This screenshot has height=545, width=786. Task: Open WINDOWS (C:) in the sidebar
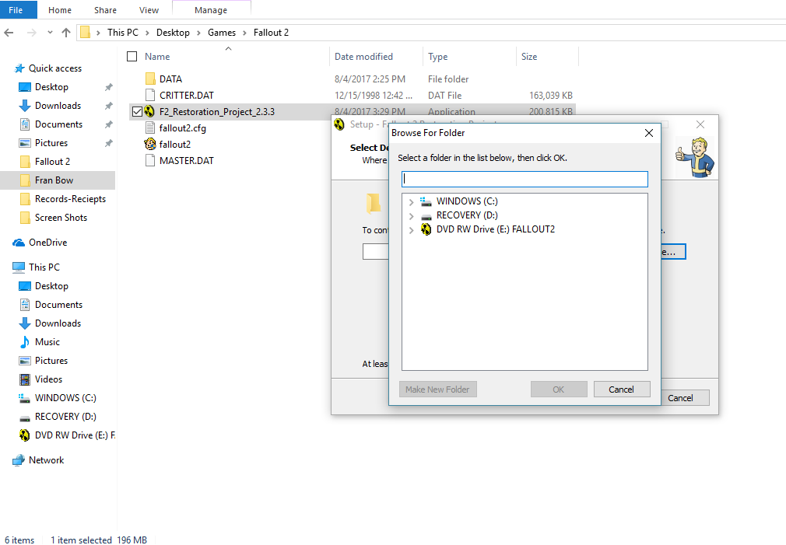click(65, 398)
